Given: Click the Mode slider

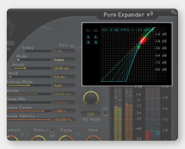Looking at the screenshot, I should coord(34,60).
